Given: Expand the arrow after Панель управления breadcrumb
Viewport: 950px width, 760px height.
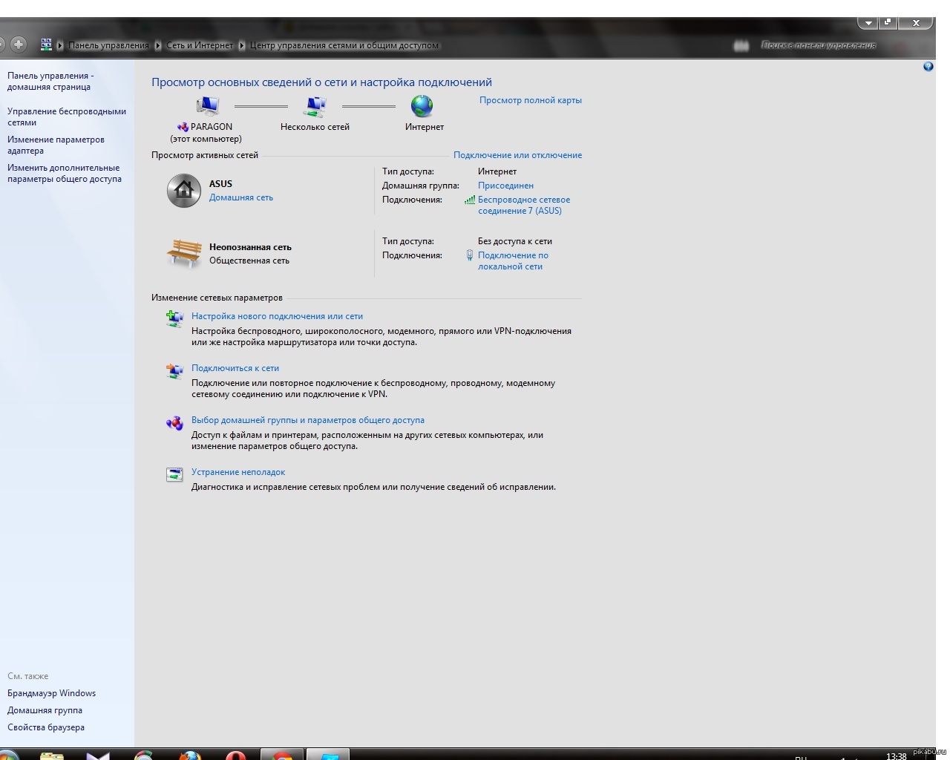Looking at the screenshot, I should coord(157,45).
